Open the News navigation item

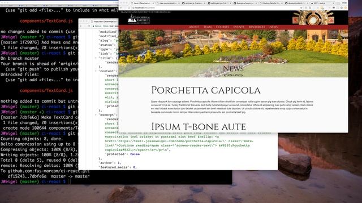click(x=273, y=27)
